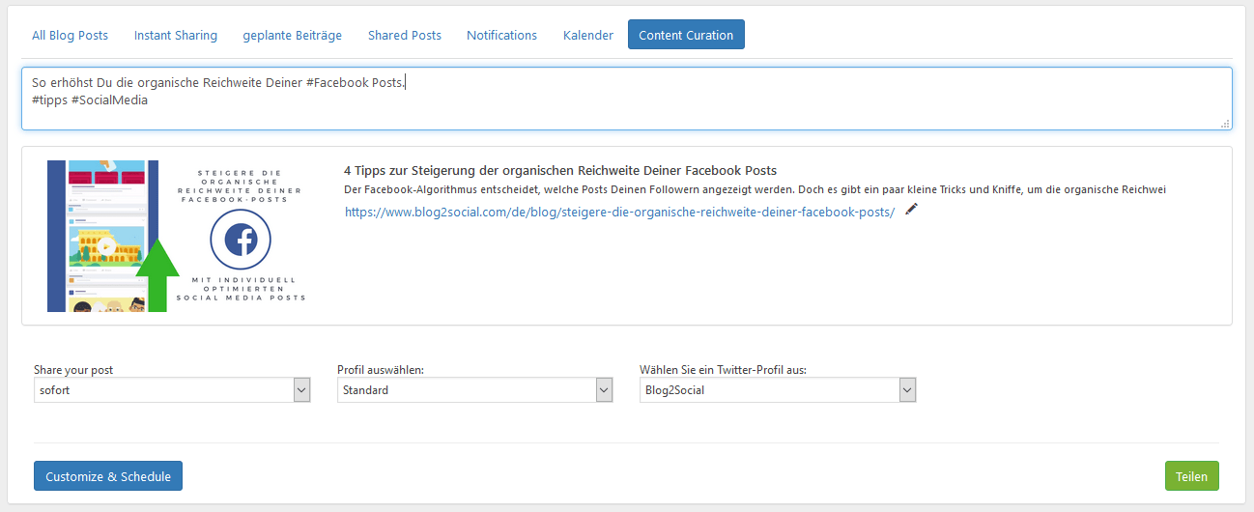Click the article title '4 Tipps zur Steigerung'

[x=560, y=171]
